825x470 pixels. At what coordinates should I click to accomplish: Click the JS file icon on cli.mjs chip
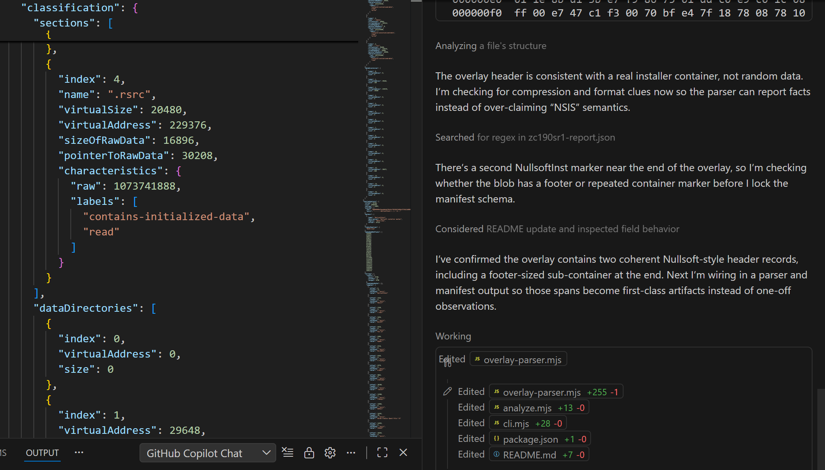pyautogui.click(x=497, y=423)
